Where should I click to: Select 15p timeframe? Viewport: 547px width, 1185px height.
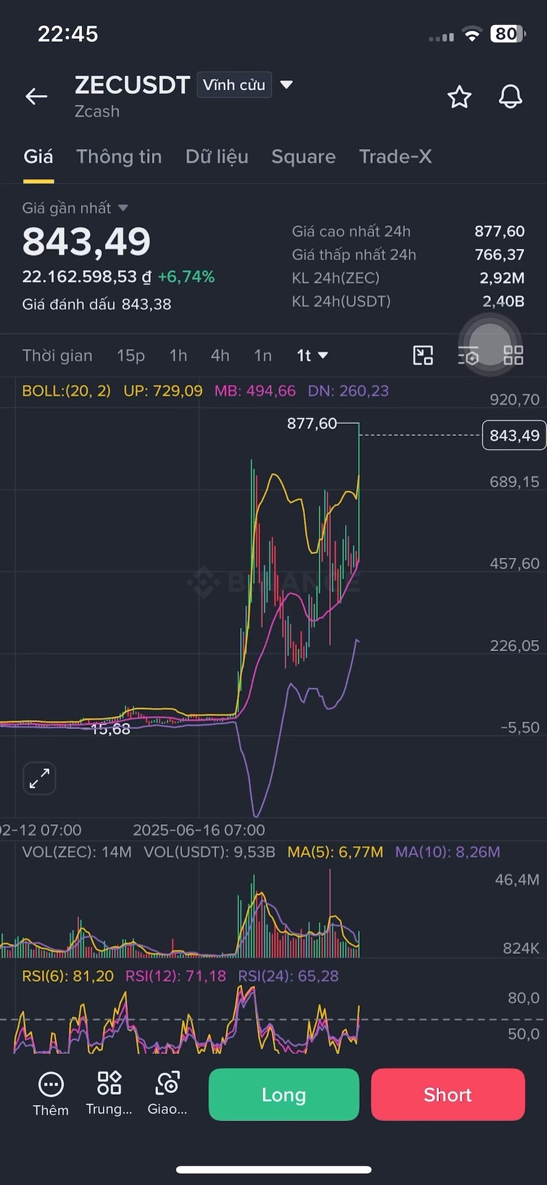point(131,355)
